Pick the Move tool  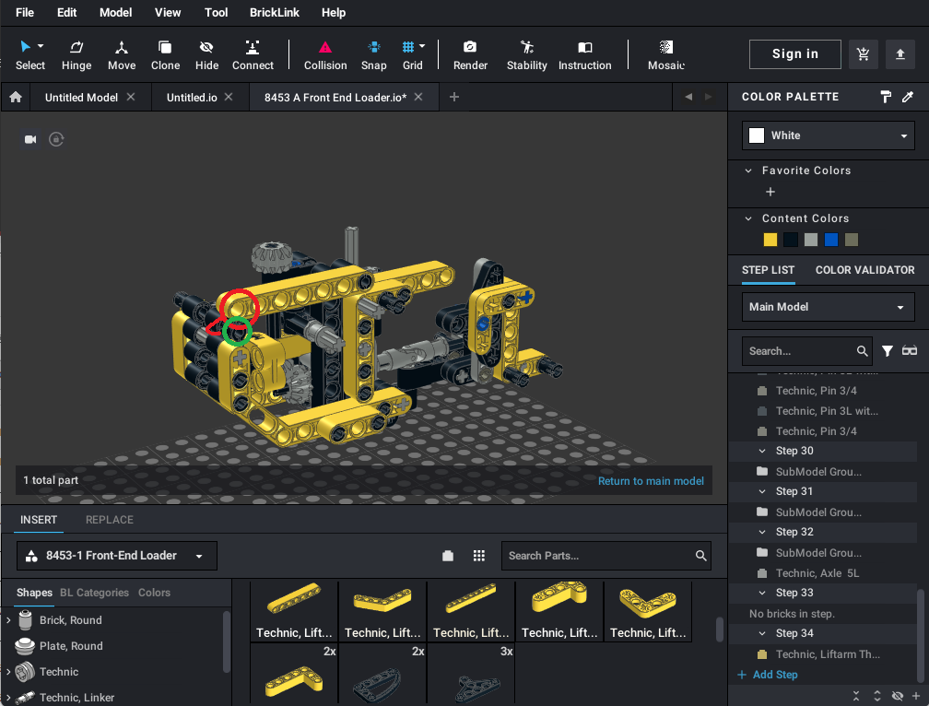122,55
